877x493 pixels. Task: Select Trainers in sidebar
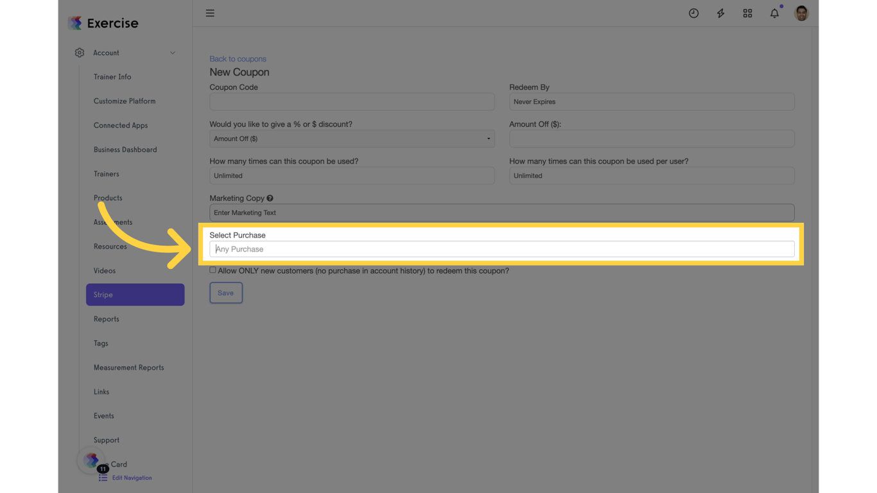pos(107,174)
